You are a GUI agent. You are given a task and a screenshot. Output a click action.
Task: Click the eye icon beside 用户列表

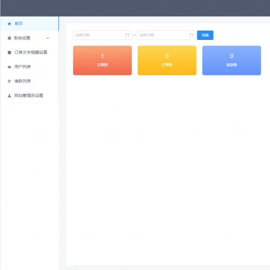tap(9, 67)
